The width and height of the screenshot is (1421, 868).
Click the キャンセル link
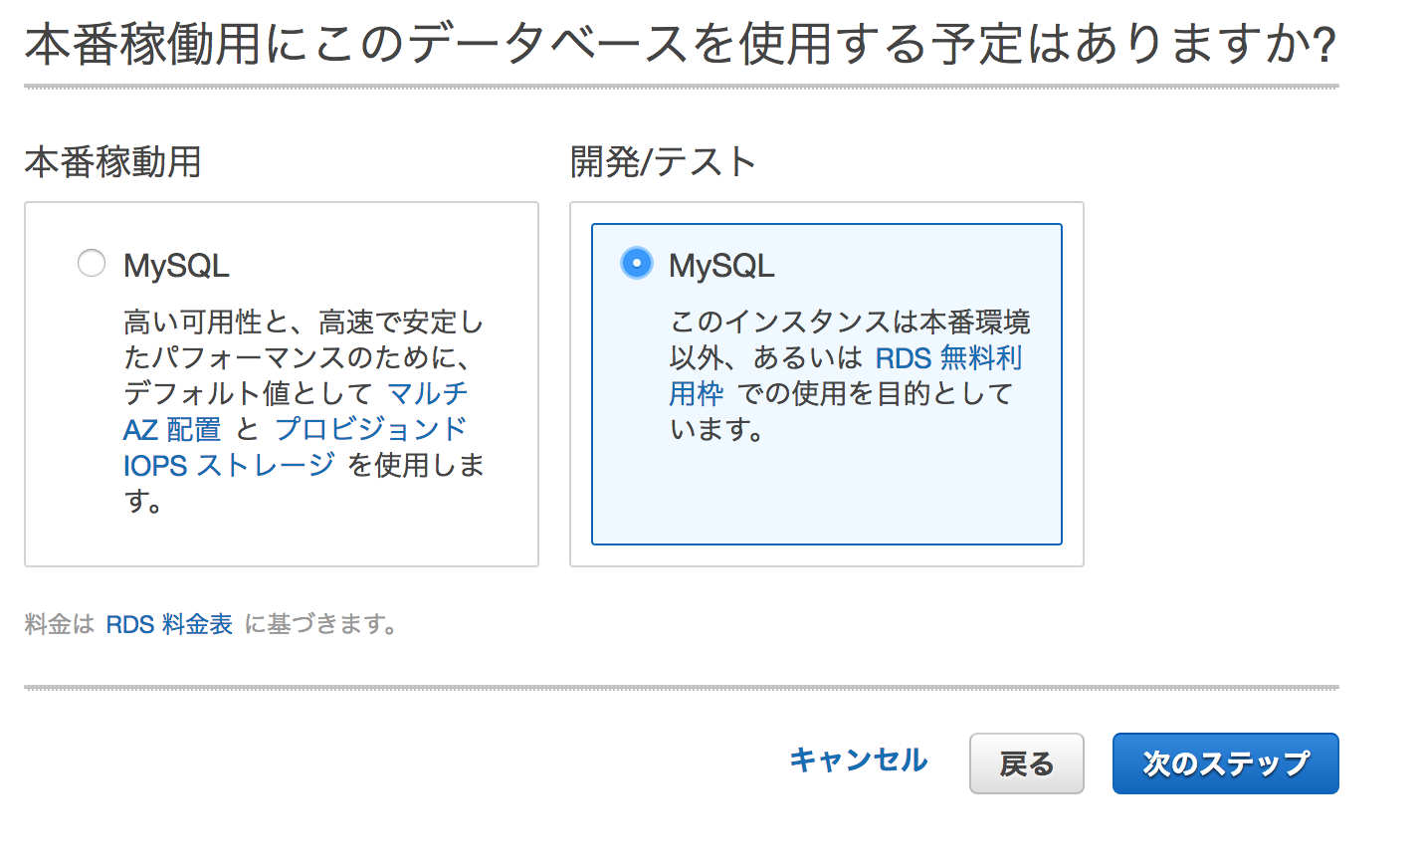coord(857,761)
